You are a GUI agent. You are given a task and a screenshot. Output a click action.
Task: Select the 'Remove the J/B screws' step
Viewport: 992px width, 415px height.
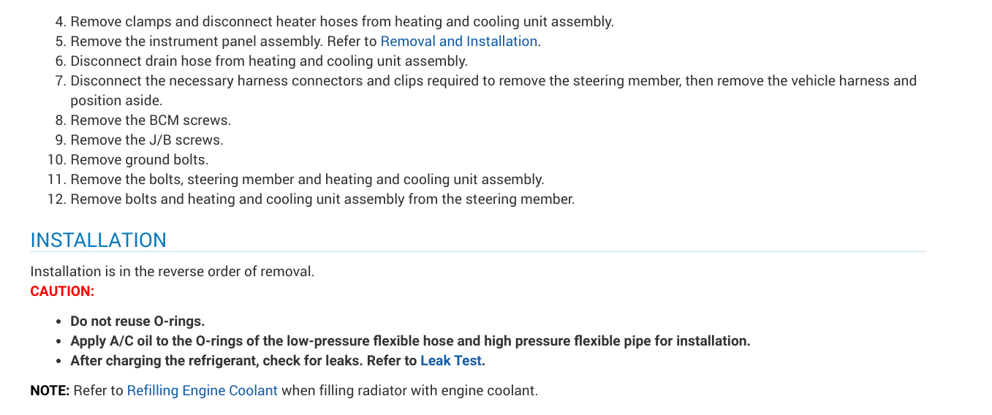coord(146,140)
